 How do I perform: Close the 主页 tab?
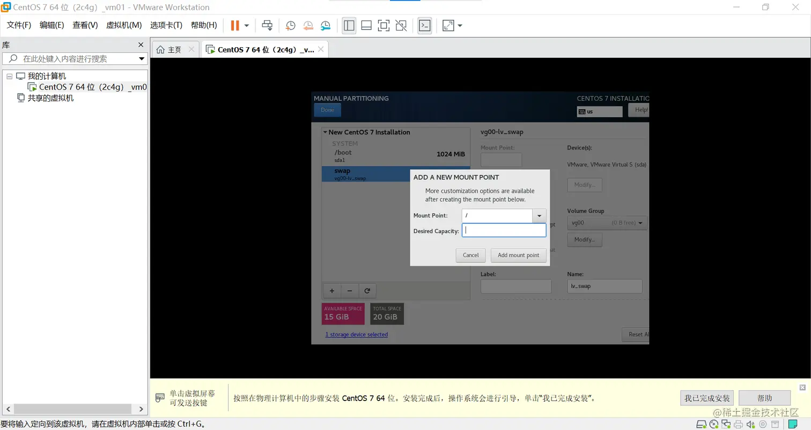pos(191,49)
